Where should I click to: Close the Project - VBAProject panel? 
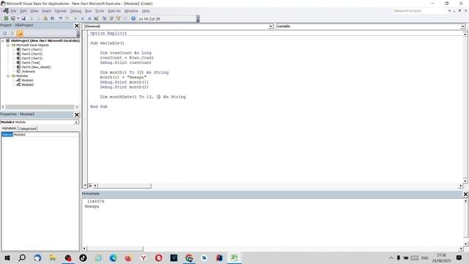point(76,26)
